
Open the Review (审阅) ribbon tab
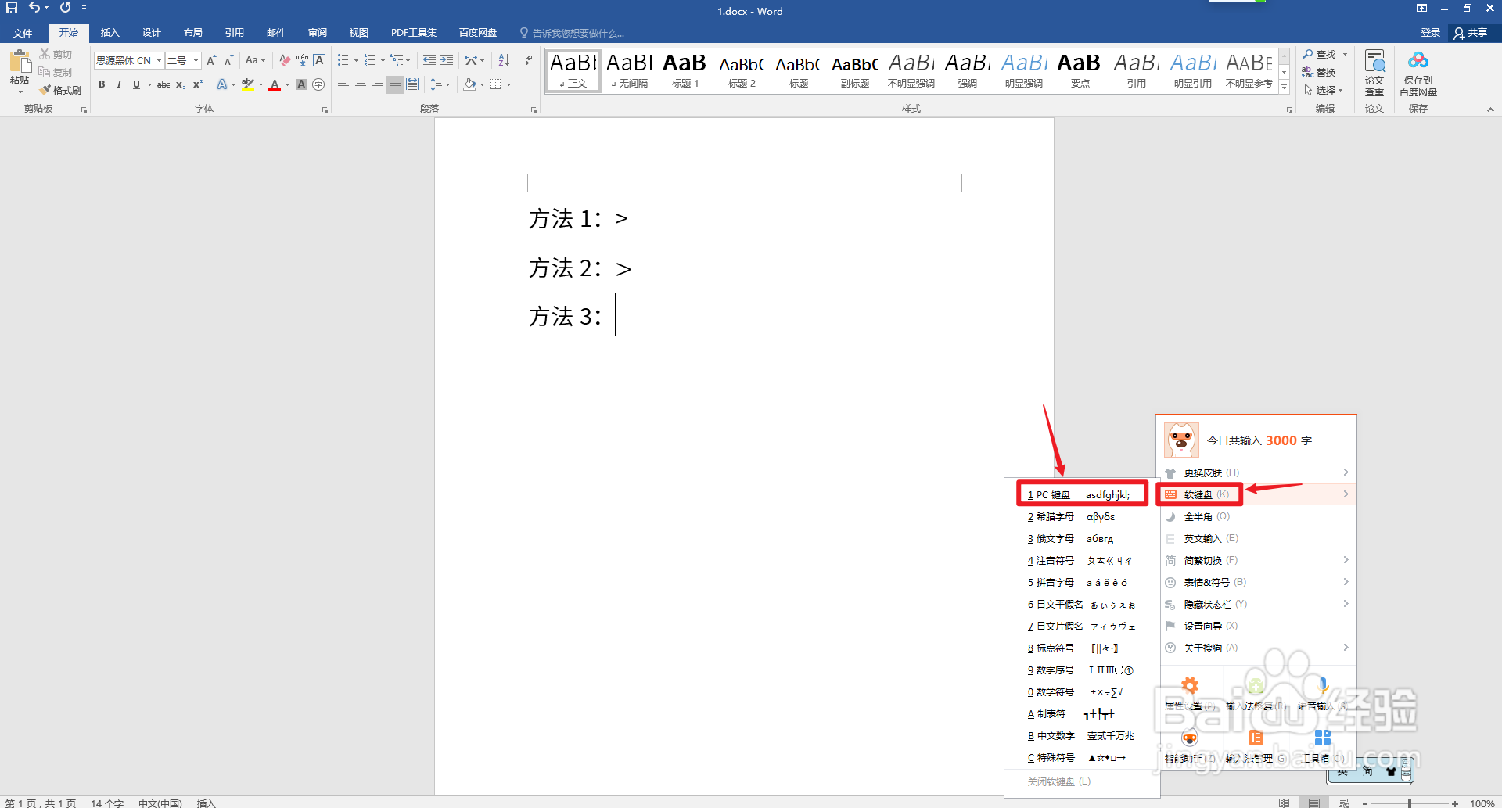click(317, 33)
